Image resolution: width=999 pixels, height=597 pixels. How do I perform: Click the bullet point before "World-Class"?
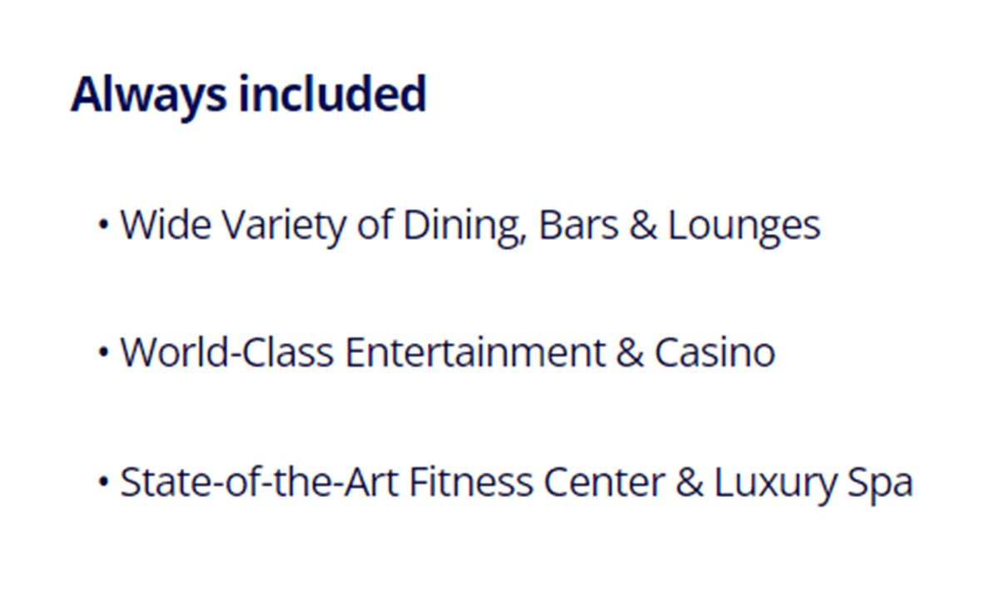pyautogui.click(x=104, y=353)
